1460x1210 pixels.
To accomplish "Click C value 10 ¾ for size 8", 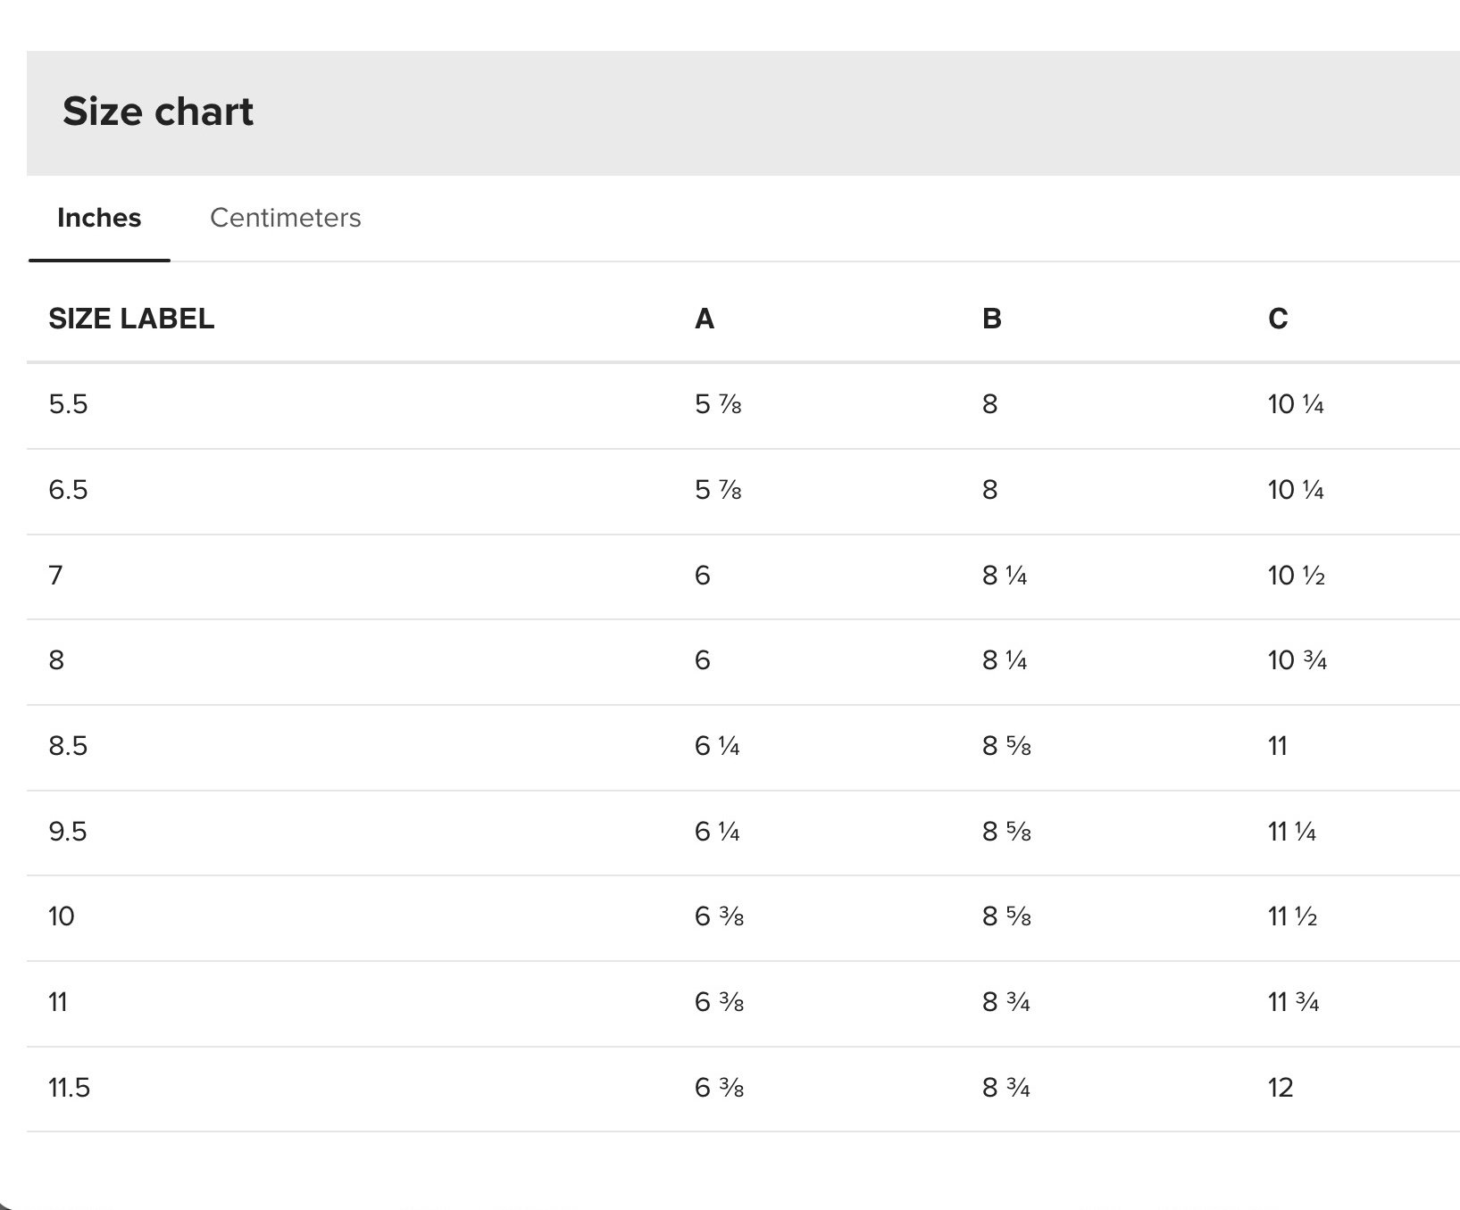I will pos(1297,660).
